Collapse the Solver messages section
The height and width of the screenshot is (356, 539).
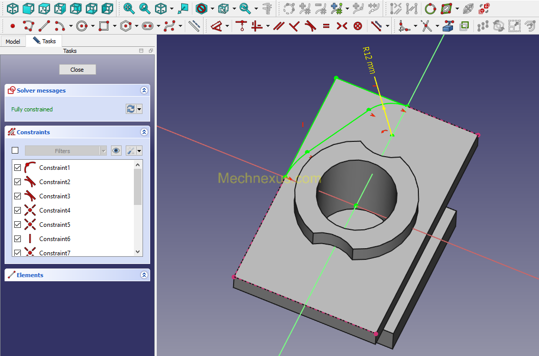coord(144,91)
